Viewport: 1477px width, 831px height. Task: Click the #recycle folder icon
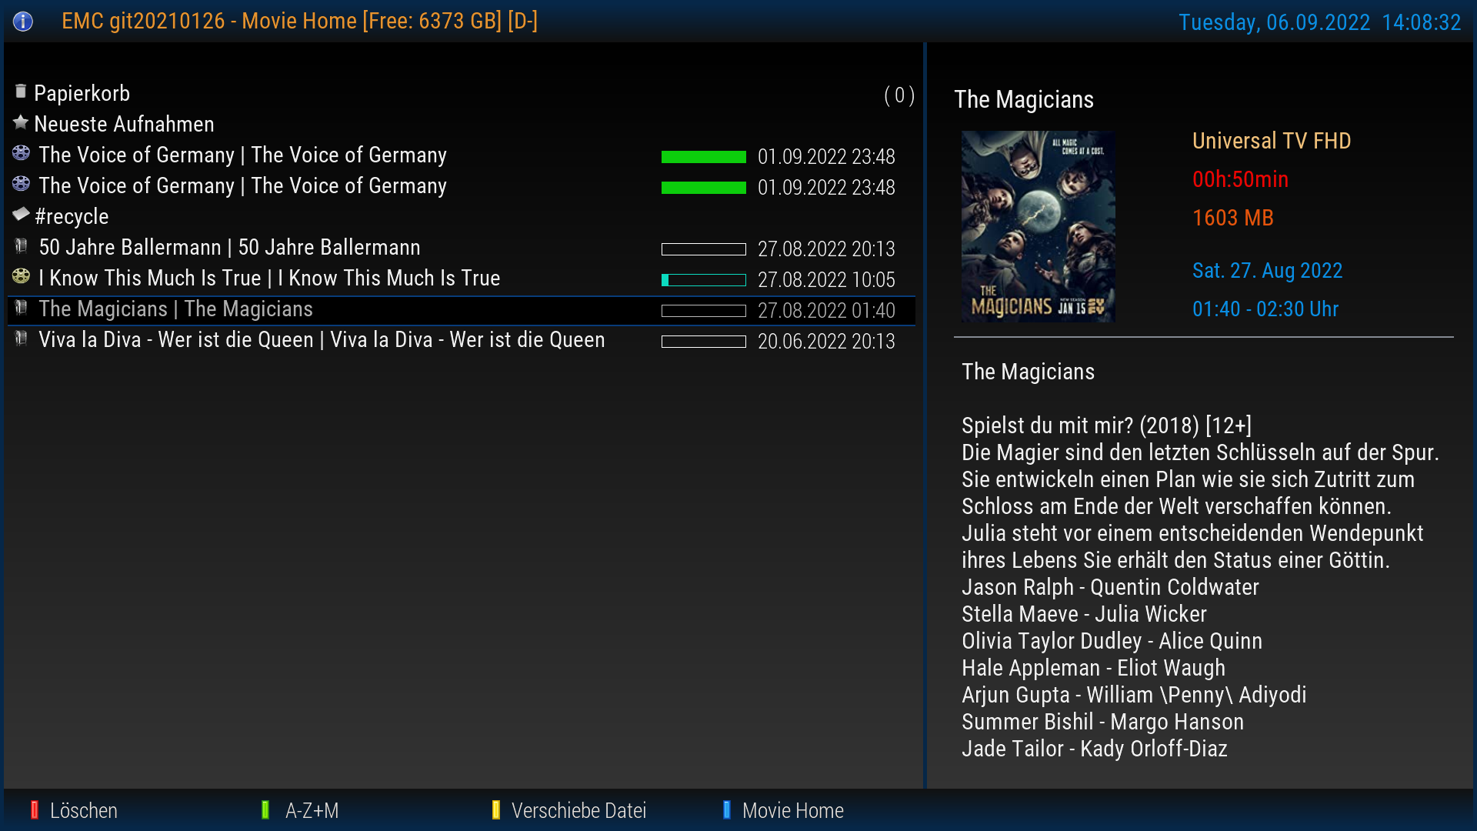[x=21, y=214]
